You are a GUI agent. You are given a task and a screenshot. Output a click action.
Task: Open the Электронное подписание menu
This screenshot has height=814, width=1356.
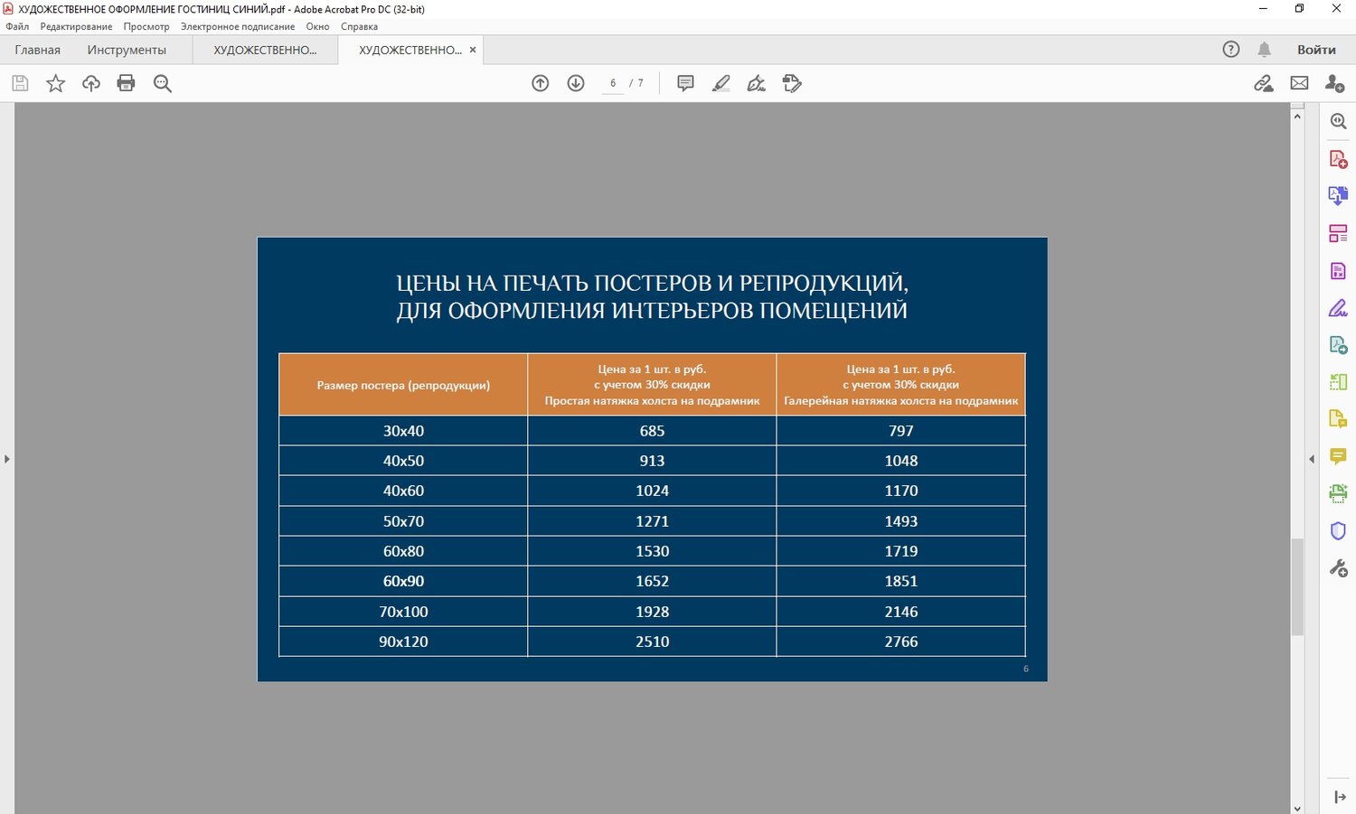(x=238, y=26)
